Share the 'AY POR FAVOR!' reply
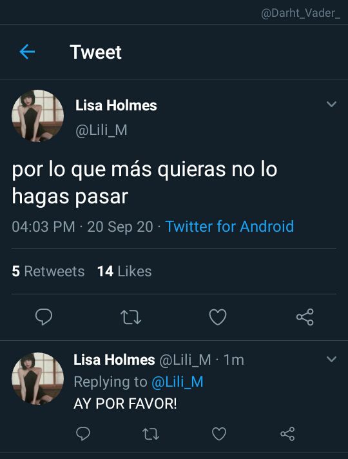This screenshot has height=459, width=348. pyautogui.click(x=287, y=434)
